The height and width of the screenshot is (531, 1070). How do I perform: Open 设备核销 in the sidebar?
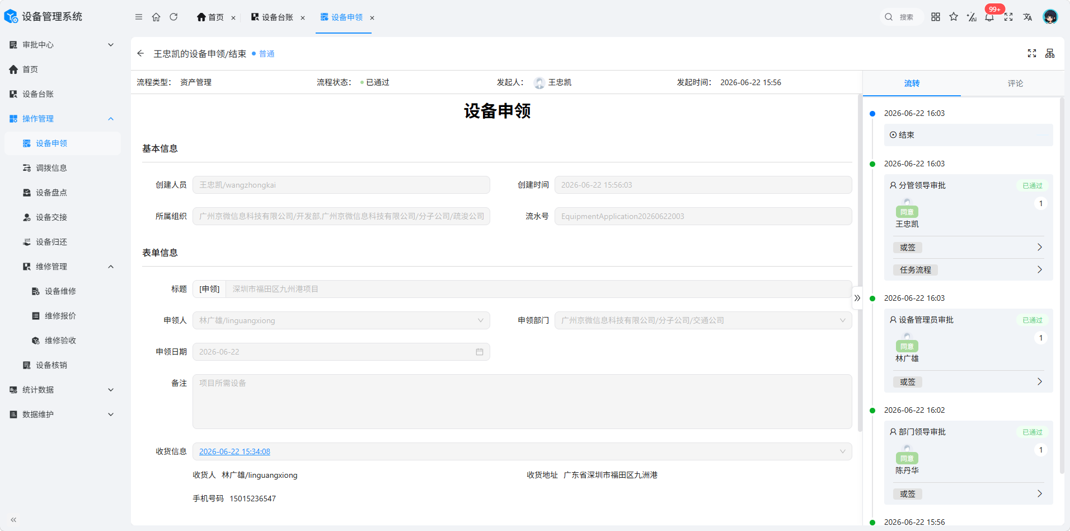pos(62,365)
